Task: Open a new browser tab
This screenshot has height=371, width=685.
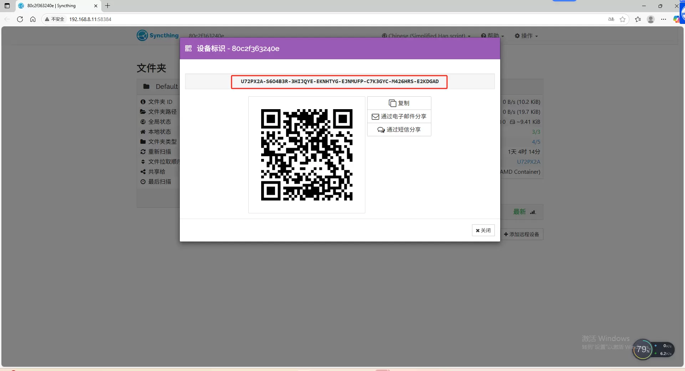Action: pos(108,6)
